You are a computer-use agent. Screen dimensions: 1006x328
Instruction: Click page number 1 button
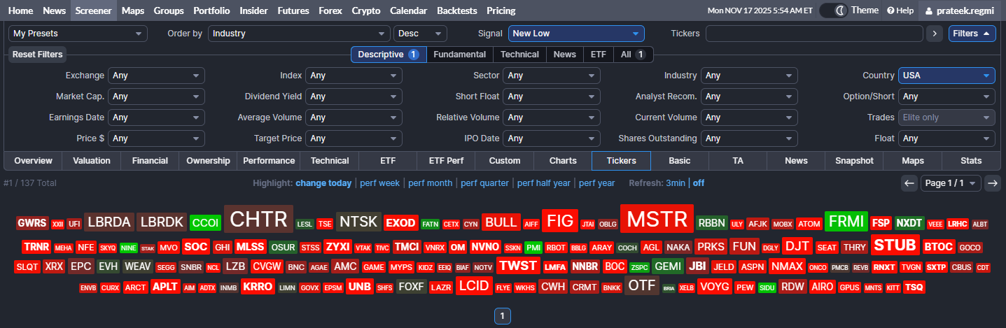pos(503,316)
